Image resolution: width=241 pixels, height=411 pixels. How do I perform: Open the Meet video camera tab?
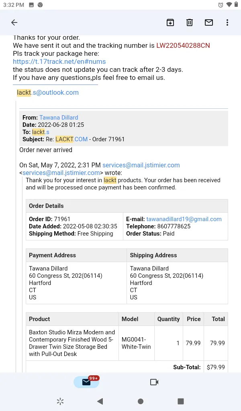coord(154,382)
